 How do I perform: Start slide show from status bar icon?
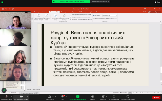[x=140, y=93]
